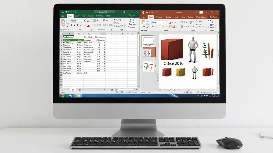The width and height of the screenshot is (273, 153).
Task: Add a new sheet with Excel's plus icon
Action: pyautogui.click(x=80, y=90)
